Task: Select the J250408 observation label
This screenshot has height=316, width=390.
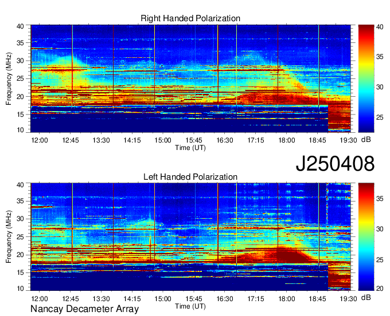Action: tap(335, 164)
